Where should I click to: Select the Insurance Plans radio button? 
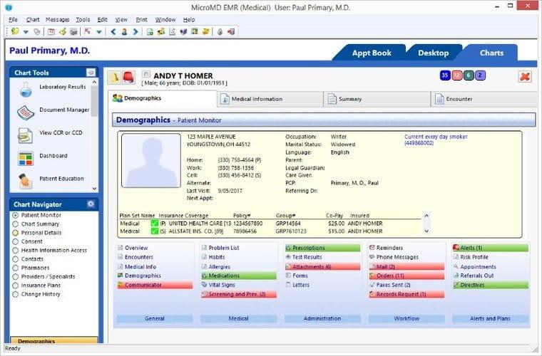pos(15,286)
